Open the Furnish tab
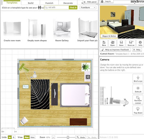The image size is (144, 139). (x=49, y=3)
